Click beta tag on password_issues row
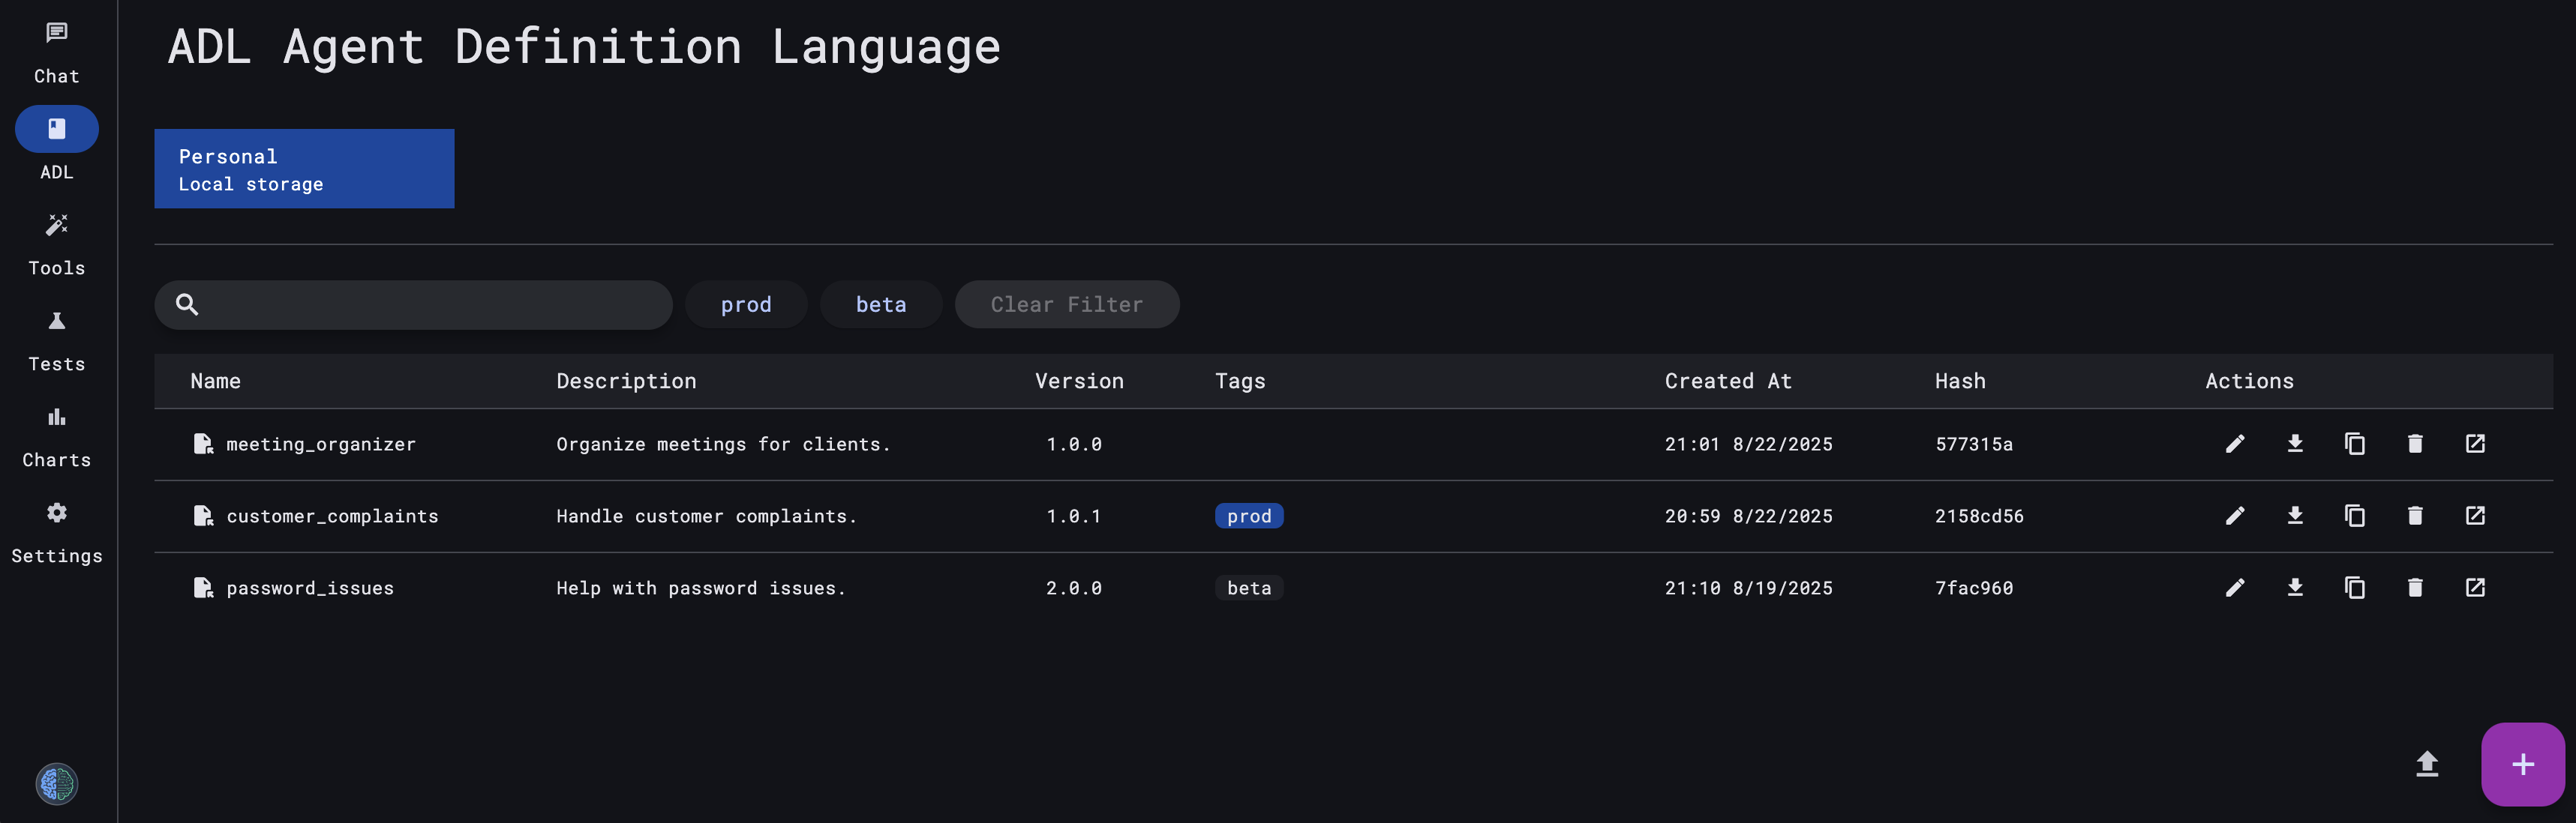 tap(1249, 588)
